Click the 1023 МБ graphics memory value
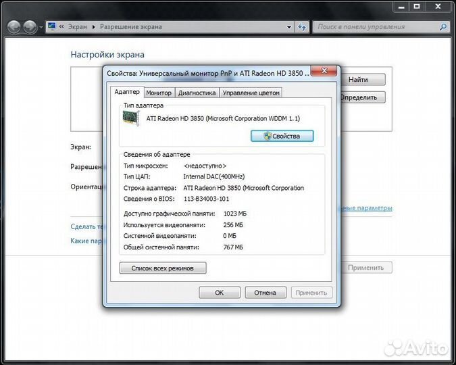 pyautogui.click(x=234, y=214)
